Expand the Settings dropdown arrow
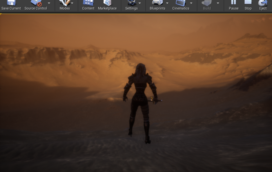Screen dimensions: 272x172 point(140,3)
